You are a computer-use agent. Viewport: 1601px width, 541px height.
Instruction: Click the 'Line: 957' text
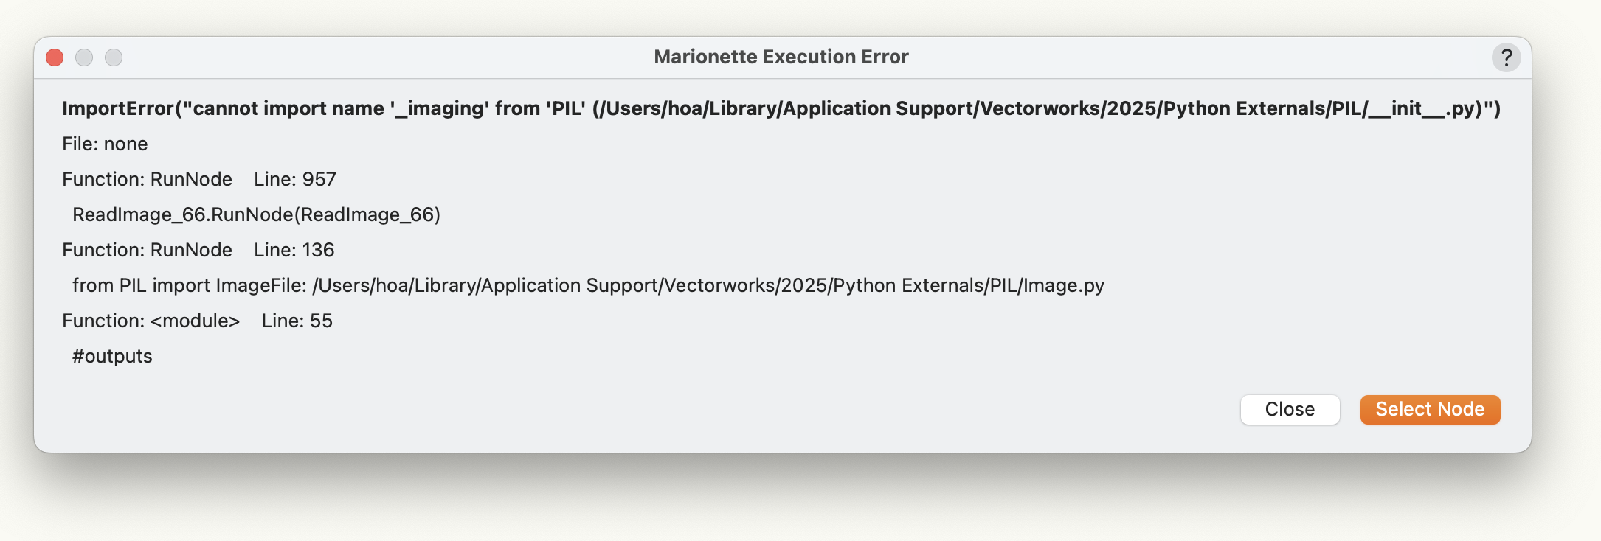[294, 179]
